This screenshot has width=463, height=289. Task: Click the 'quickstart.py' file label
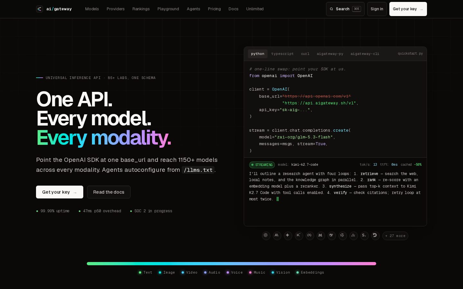point(410,54)
